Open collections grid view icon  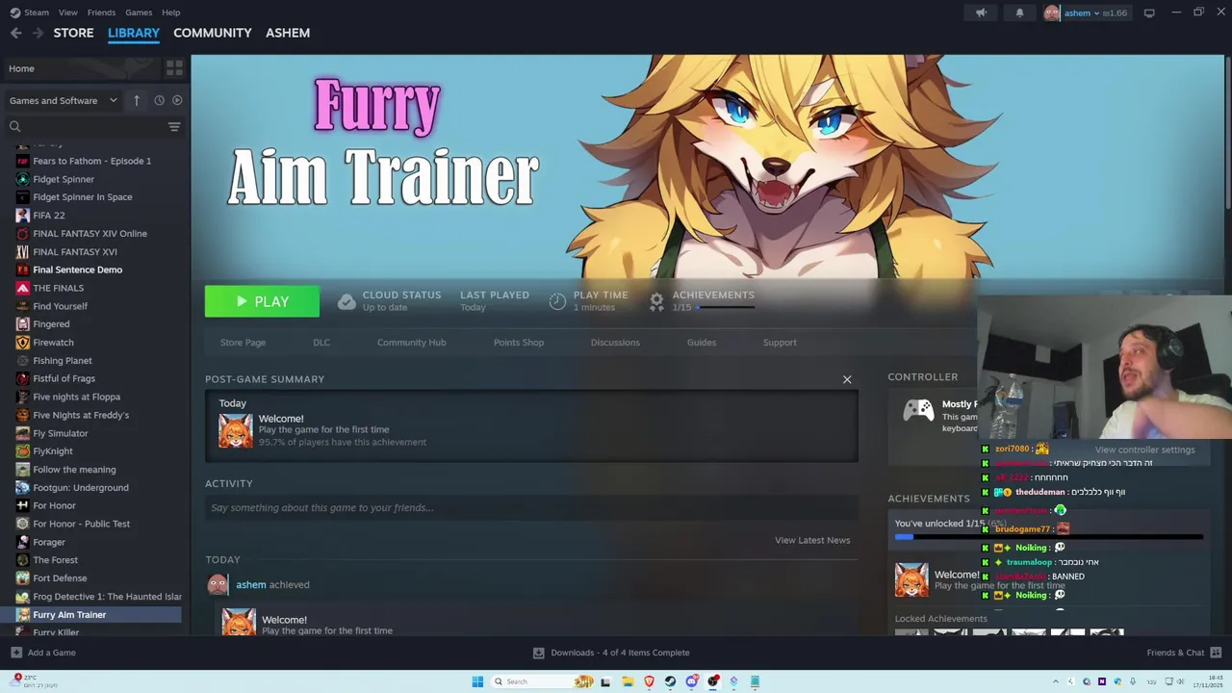click(174, 68)
